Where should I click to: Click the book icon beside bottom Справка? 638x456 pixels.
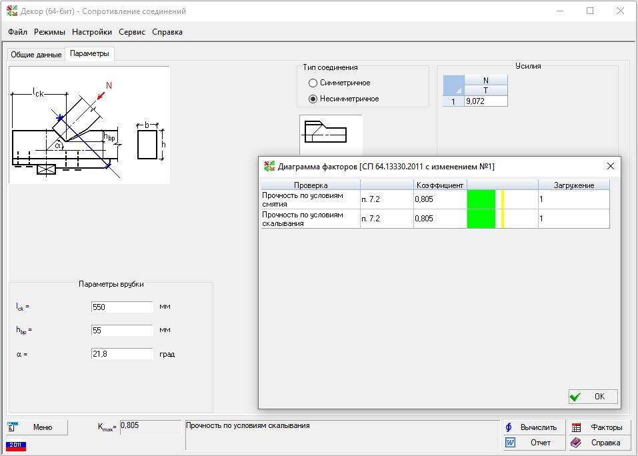click(576, 443)
